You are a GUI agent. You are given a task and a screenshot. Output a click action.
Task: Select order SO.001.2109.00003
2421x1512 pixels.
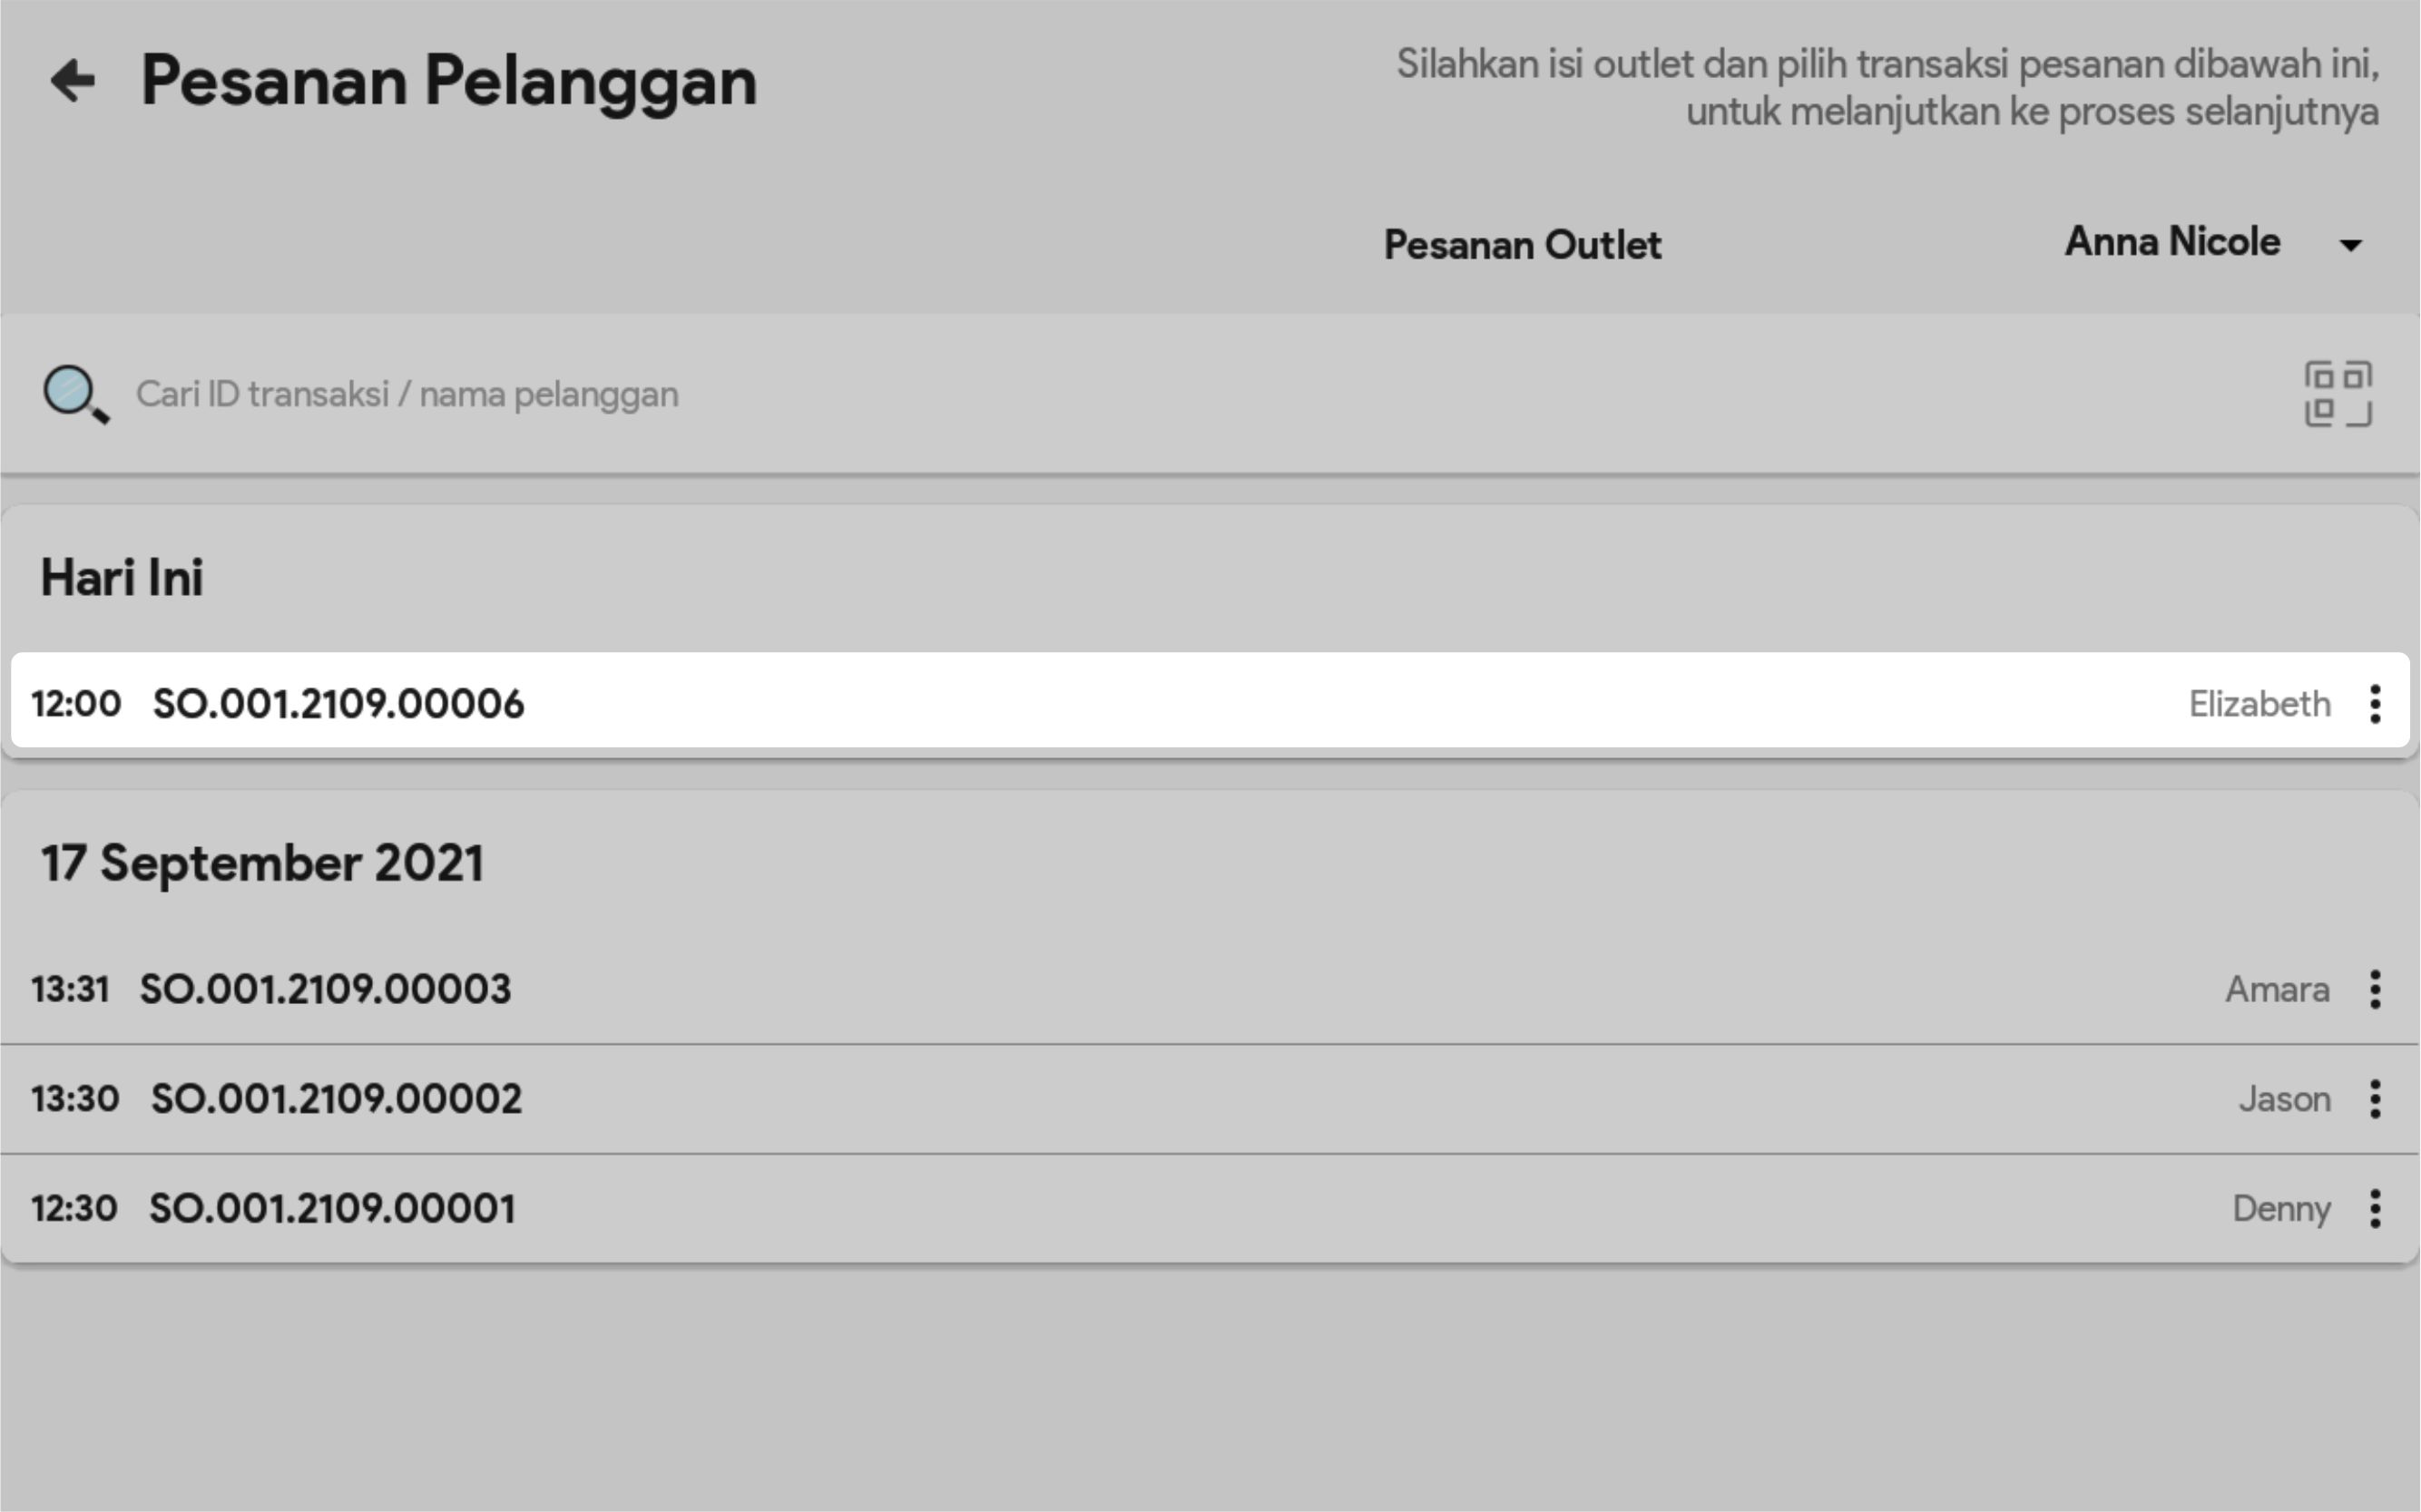click(325, 990)
